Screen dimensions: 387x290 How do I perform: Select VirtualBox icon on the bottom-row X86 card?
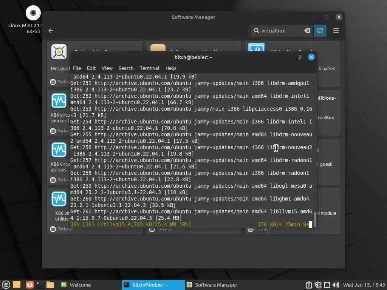pos(59,199)
